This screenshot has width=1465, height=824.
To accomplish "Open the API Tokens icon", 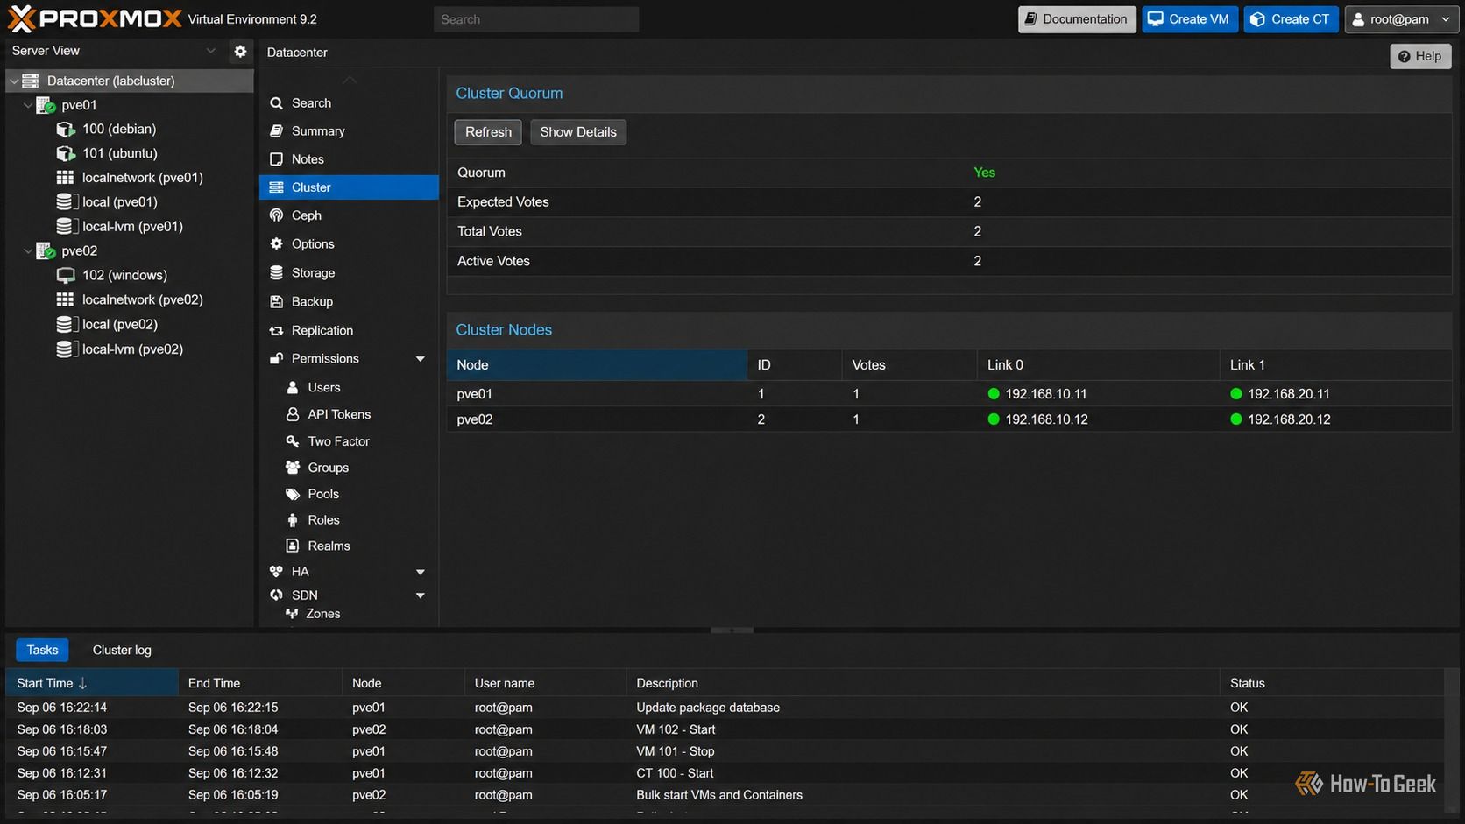I will point(293,414).
